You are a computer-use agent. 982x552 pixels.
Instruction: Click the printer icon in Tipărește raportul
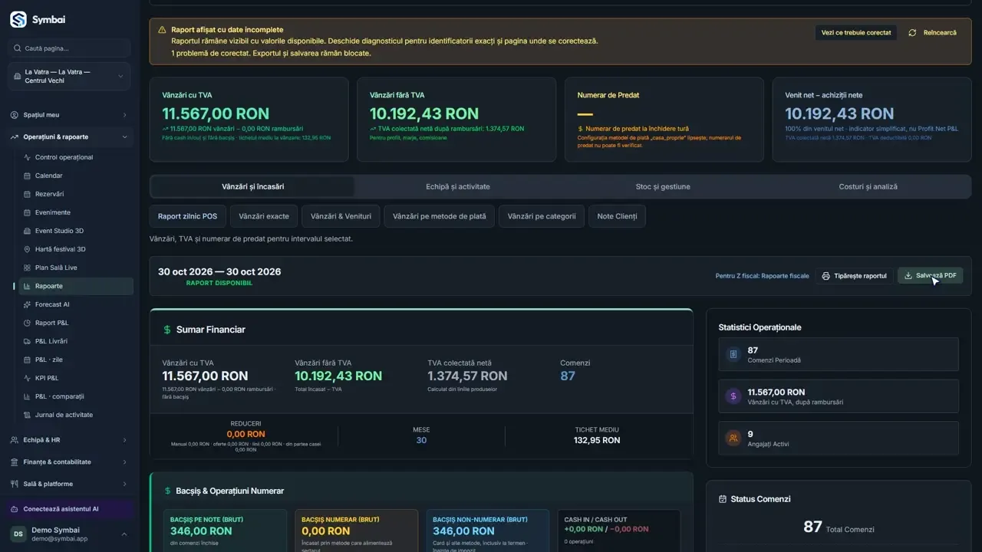coord(825,276)
